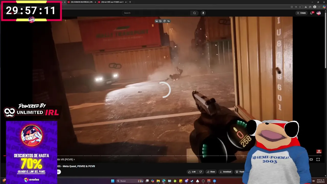327x184 pixels.
Task: Open Task View in the taskbar
Action: point(147,181)
